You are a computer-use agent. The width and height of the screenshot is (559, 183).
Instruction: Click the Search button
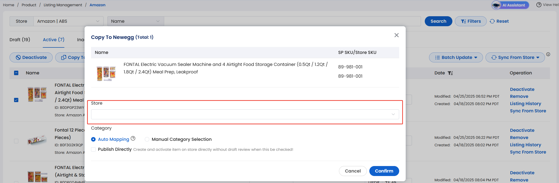438,21
